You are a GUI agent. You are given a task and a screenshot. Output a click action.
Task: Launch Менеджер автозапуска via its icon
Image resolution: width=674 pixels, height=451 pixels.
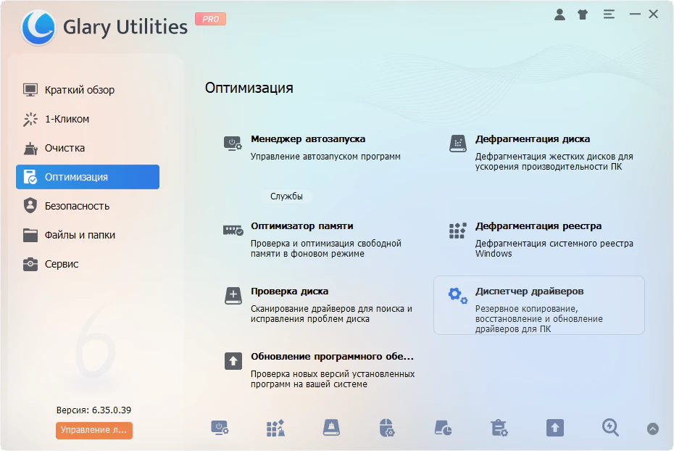point(233,143)
